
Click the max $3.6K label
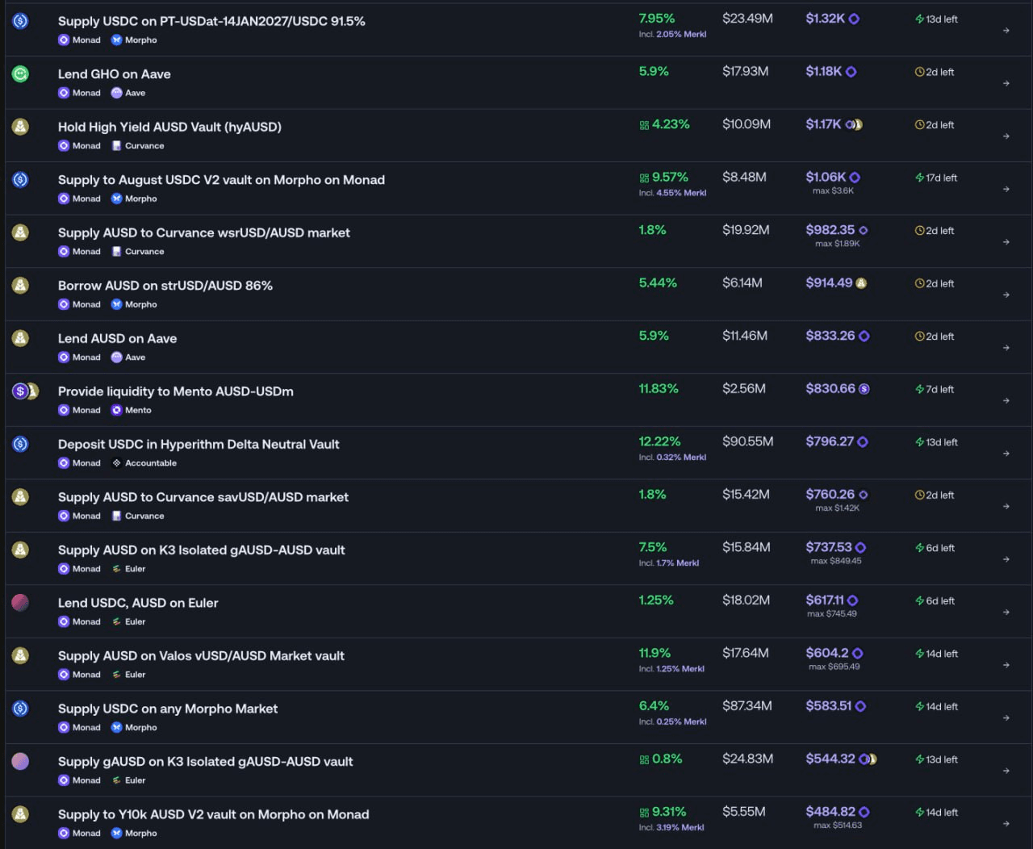pyautogui.click(x=833, y=190)
